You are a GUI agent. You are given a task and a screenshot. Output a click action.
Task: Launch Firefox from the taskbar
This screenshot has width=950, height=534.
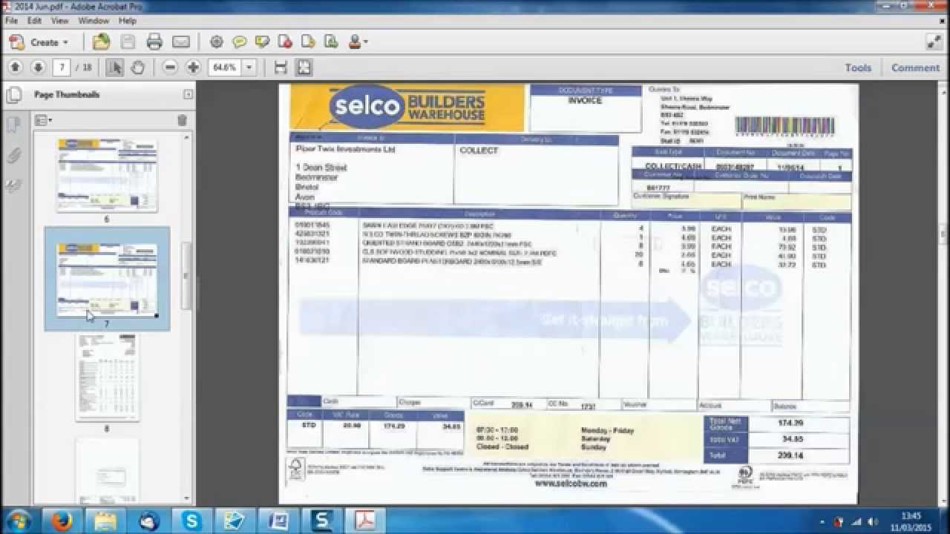[x=62, y=521]
